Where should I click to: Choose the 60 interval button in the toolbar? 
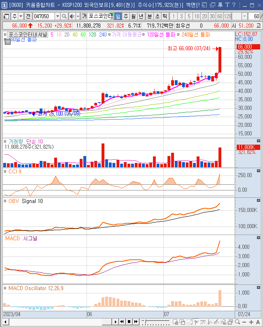pyautogui.click(x=220, y=16)
